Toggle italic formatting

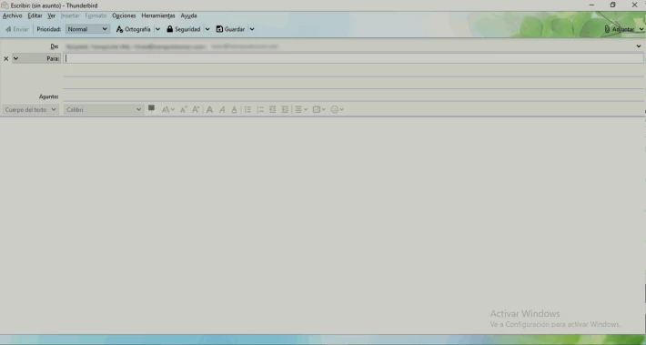pos(222,109)
